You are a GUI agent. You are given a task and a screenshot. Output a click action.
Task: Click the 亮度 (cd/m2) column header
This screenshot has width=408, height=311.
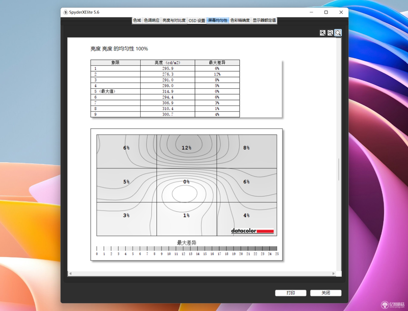pyautogui.click(x=168, y=63)
